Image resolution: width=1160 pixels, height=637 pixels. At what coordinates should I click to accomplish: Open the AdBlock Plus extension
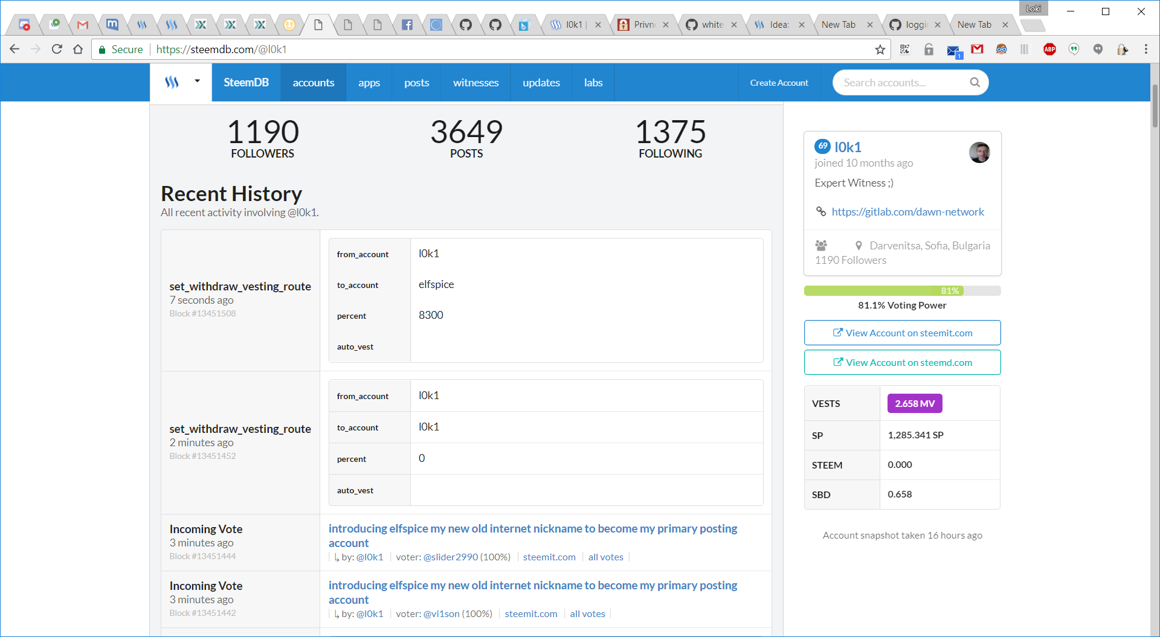tap(1049, 50)
